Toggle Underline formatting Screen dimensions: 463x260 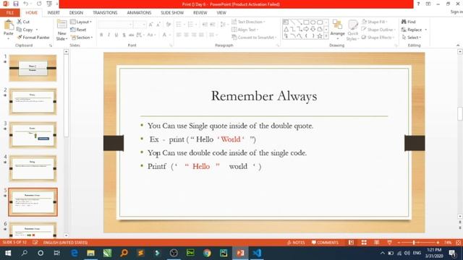point(116,35)
